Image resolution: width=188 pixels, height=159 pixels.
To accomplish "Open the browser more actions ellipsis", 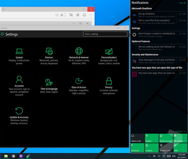I will coord(91,15).
